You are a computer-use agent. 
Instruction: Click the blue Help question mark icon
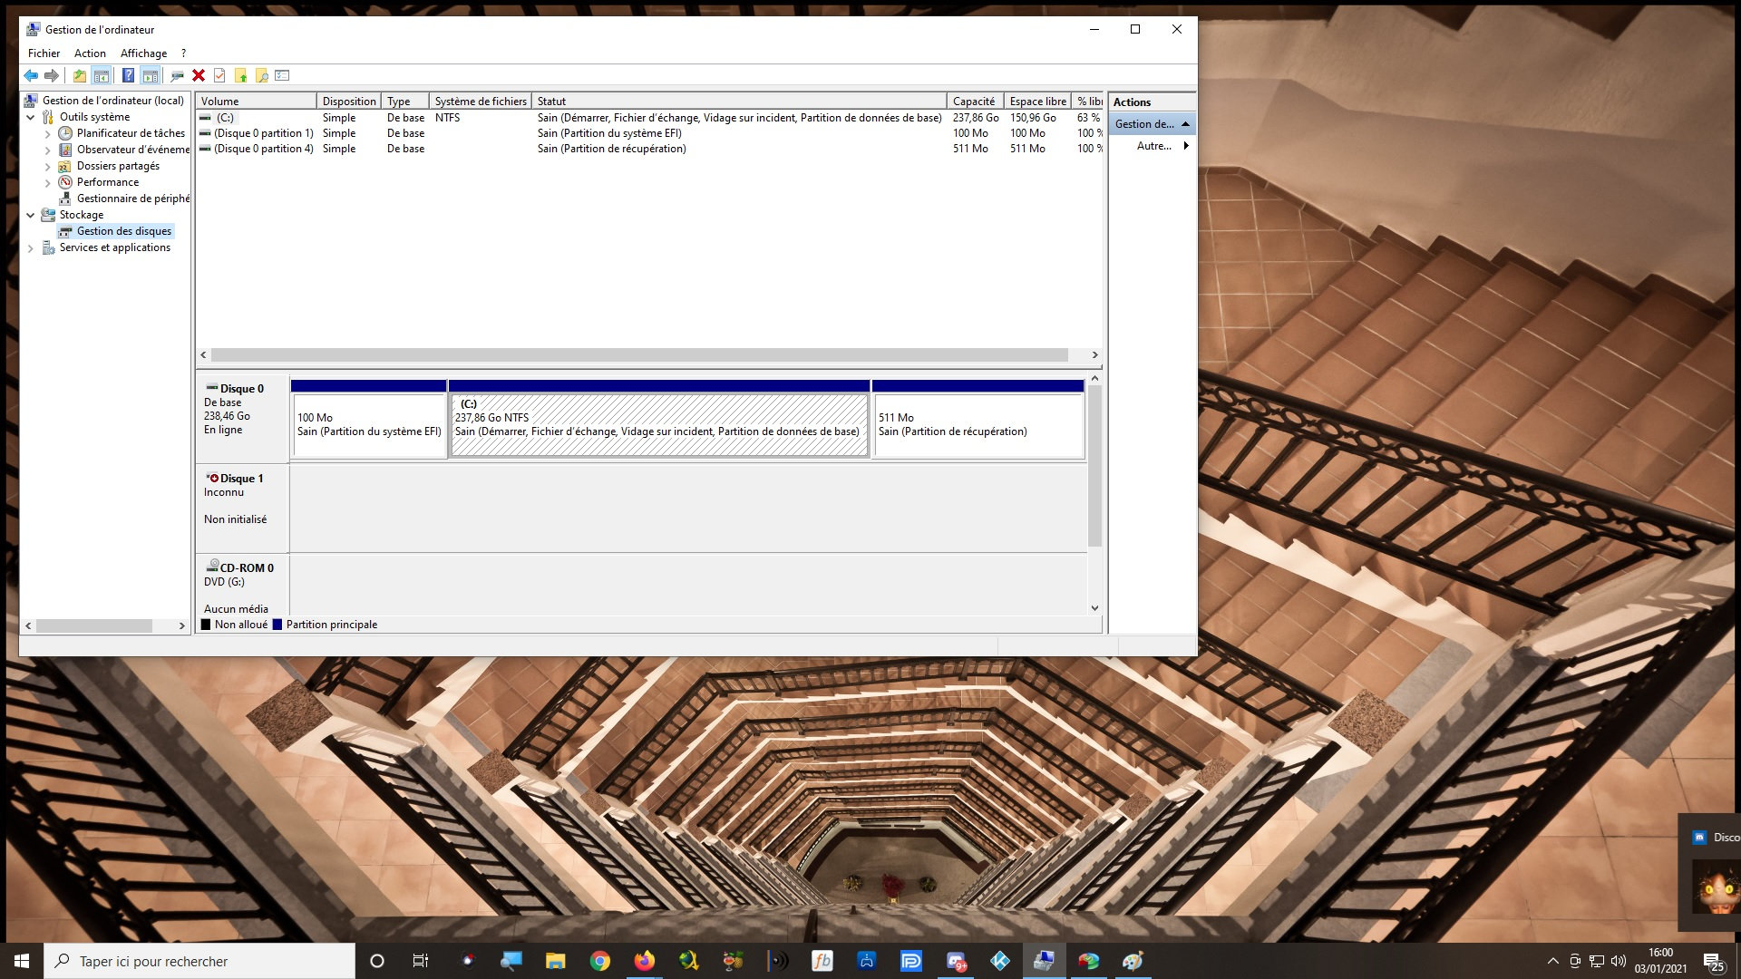pyautogui.click(x=128, y=76)
